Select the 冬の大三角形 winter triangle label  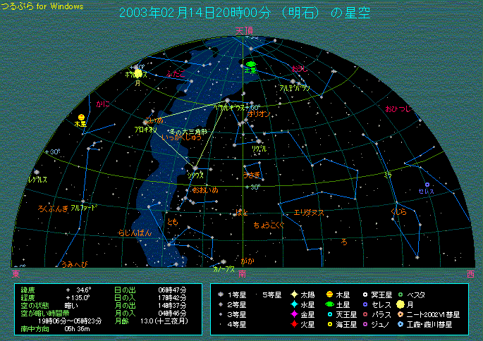188,131
